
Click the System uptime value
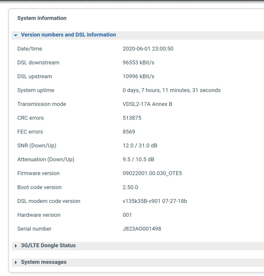172,90
